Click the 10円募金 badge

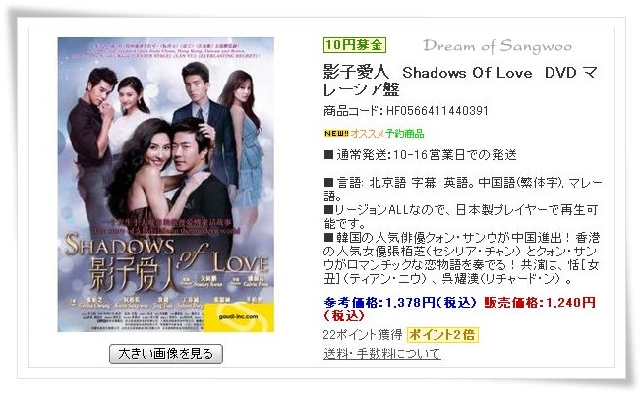(355, 45)
